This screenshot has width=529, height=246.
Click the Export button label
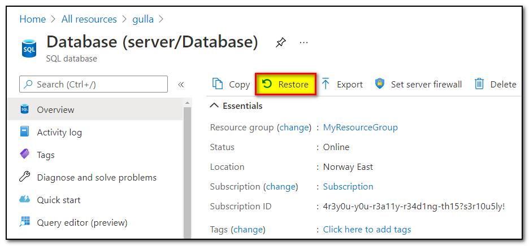350,84
